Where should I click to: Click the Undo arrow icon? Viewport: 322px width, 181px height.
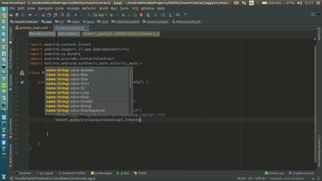click(30, 15)
